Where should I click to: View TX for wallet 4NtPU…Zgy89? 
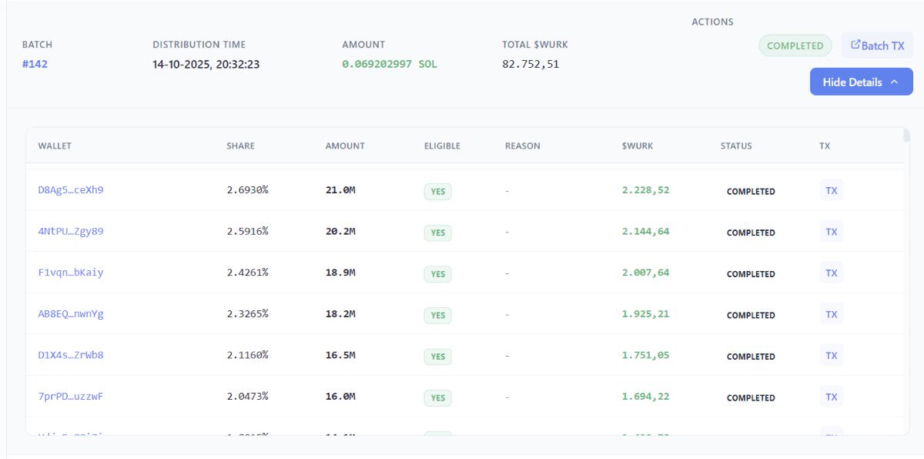coord(831,231)
